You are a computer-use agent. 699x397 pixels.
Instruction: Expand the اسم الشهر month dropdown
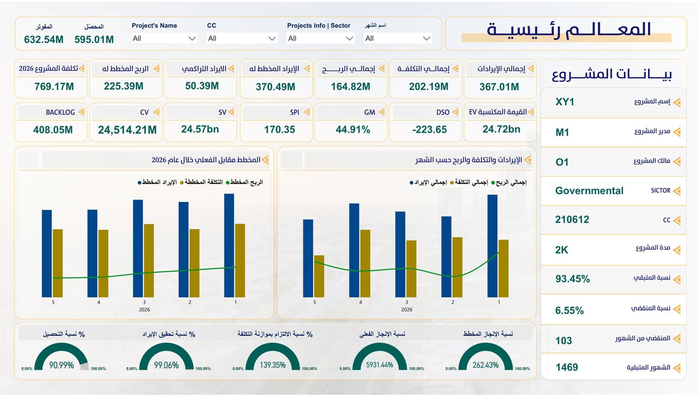tap(398, 38)
